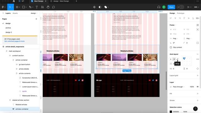
Task: Click the Share button
Action: tap(171, 7)
